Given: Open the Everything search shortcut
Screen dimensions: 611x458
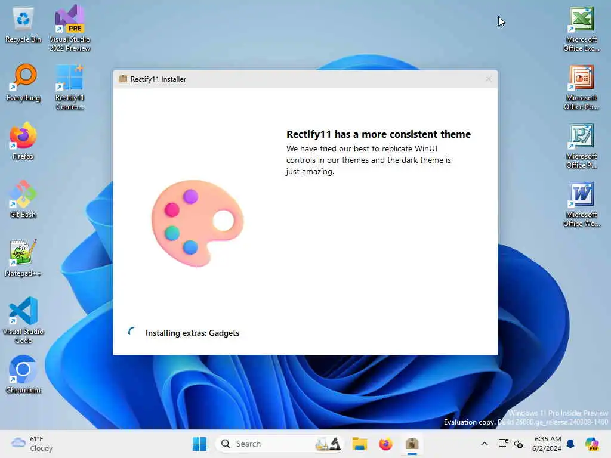Looking at the screenshot, I should point(23,83).
